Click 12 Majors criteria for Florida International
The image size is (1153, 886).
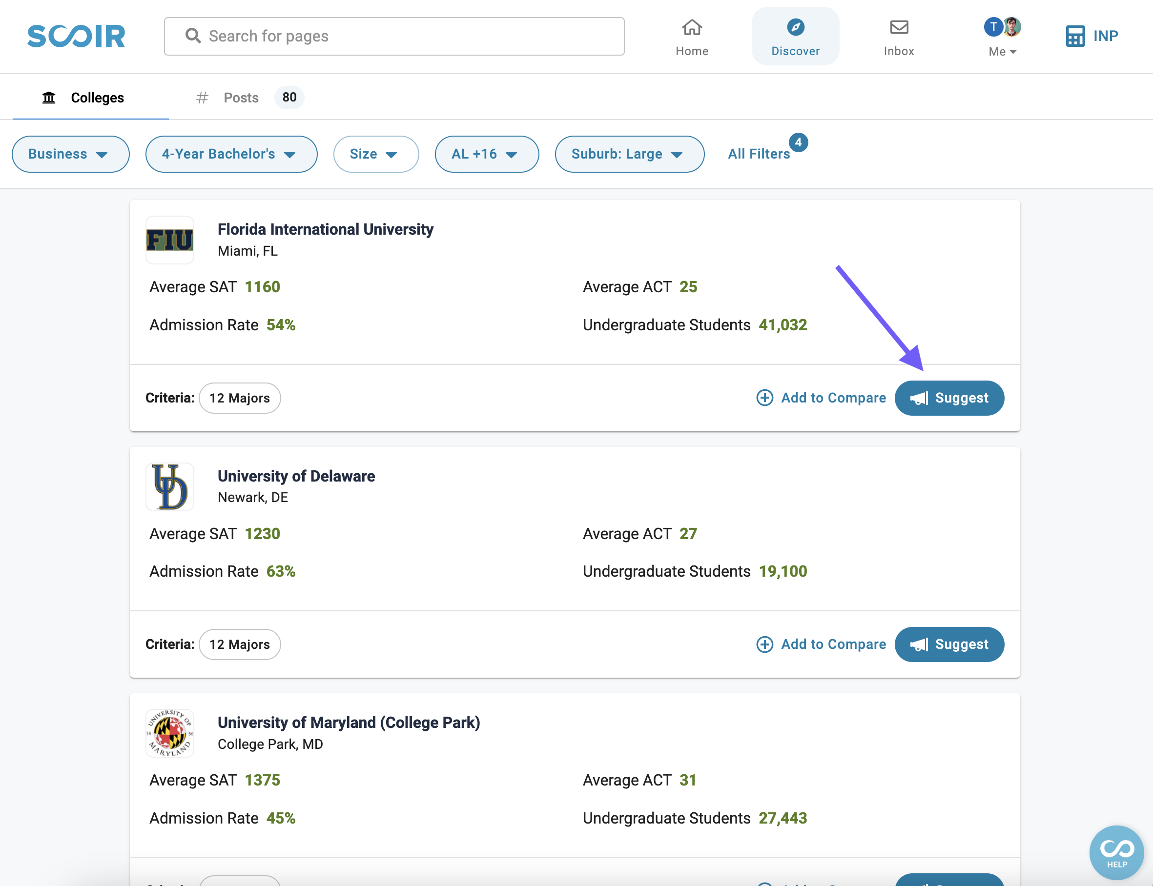tap(240, 398)
